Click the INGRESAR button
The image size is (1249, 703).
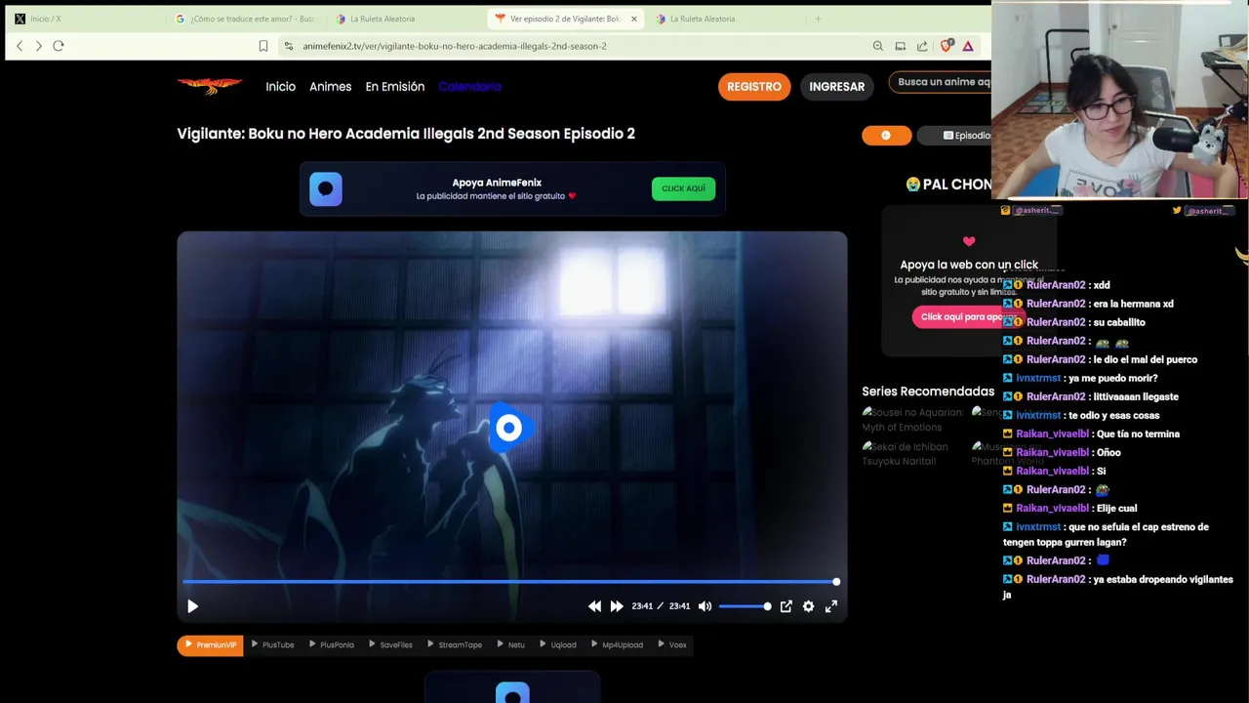[x=836, y=87]
